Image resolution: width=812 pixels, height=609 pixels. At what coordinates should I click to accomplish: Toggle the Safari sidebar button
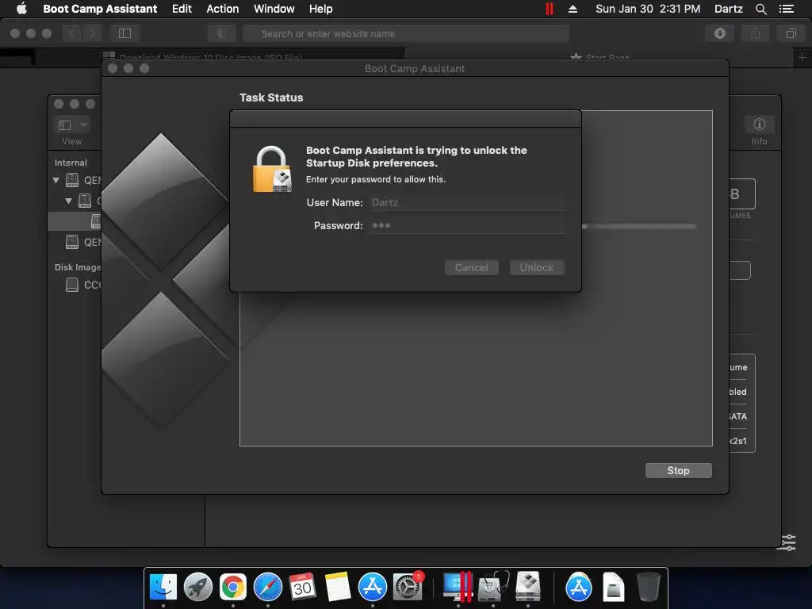(124, 33)
